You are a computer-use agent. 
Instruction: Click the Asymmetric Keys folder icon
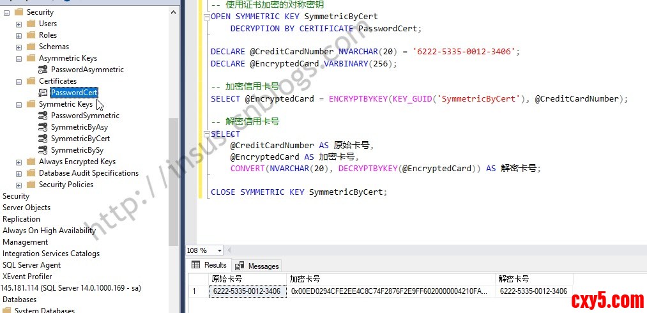click(x=31, y=58)
